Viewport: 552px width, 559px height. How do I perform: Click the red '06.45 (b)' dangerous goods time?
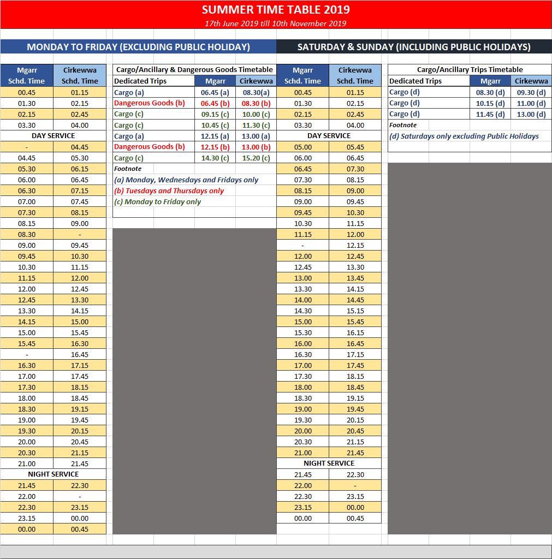coord(215,103)
